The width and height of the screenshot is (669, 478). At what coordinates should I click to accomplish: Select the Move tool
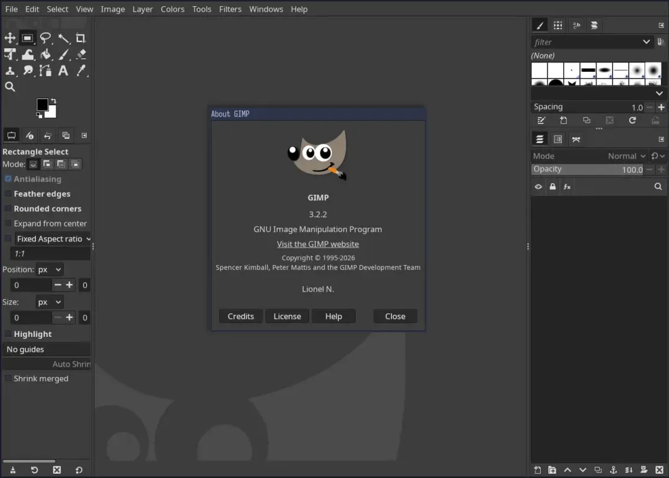click(x=10, y=38)
